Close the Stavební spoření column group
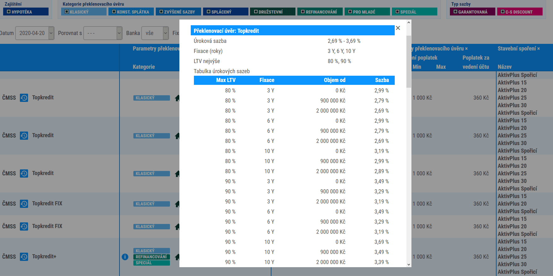Screen dimensions: 553x276 tap(538, 49)
